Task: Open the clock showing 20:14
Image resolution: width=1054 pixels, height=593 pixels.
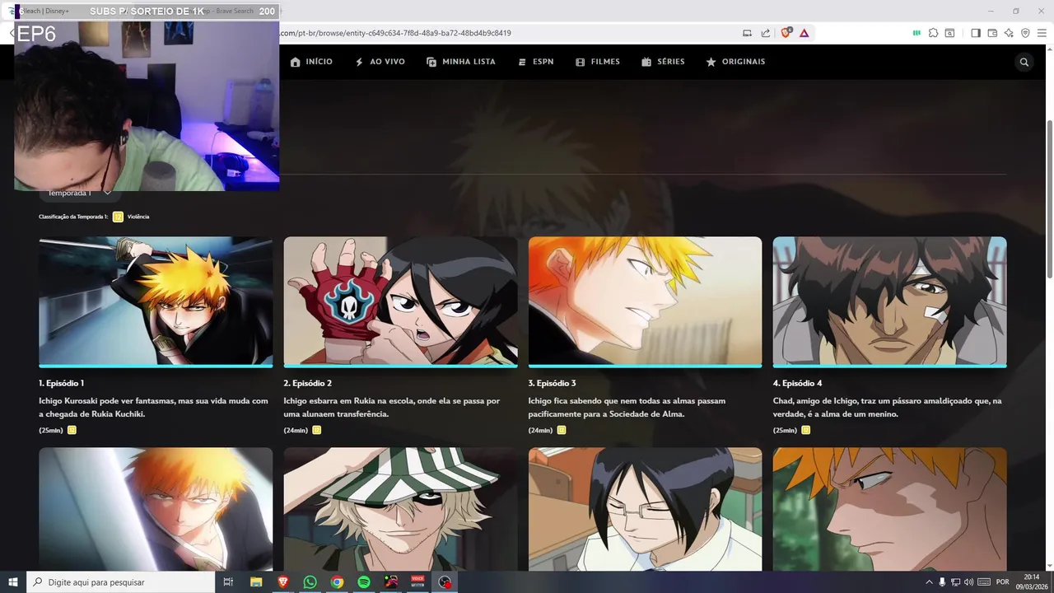Action: click(x=1031, y=582)
